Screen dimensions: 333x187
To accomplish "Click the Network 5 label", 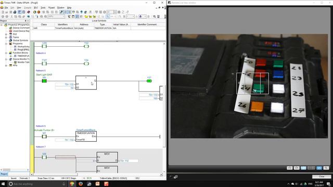I will coord(41,71).
